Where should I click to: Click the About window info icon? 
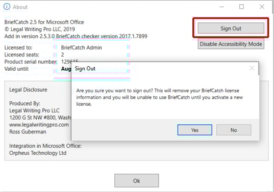tap(7, 7)
